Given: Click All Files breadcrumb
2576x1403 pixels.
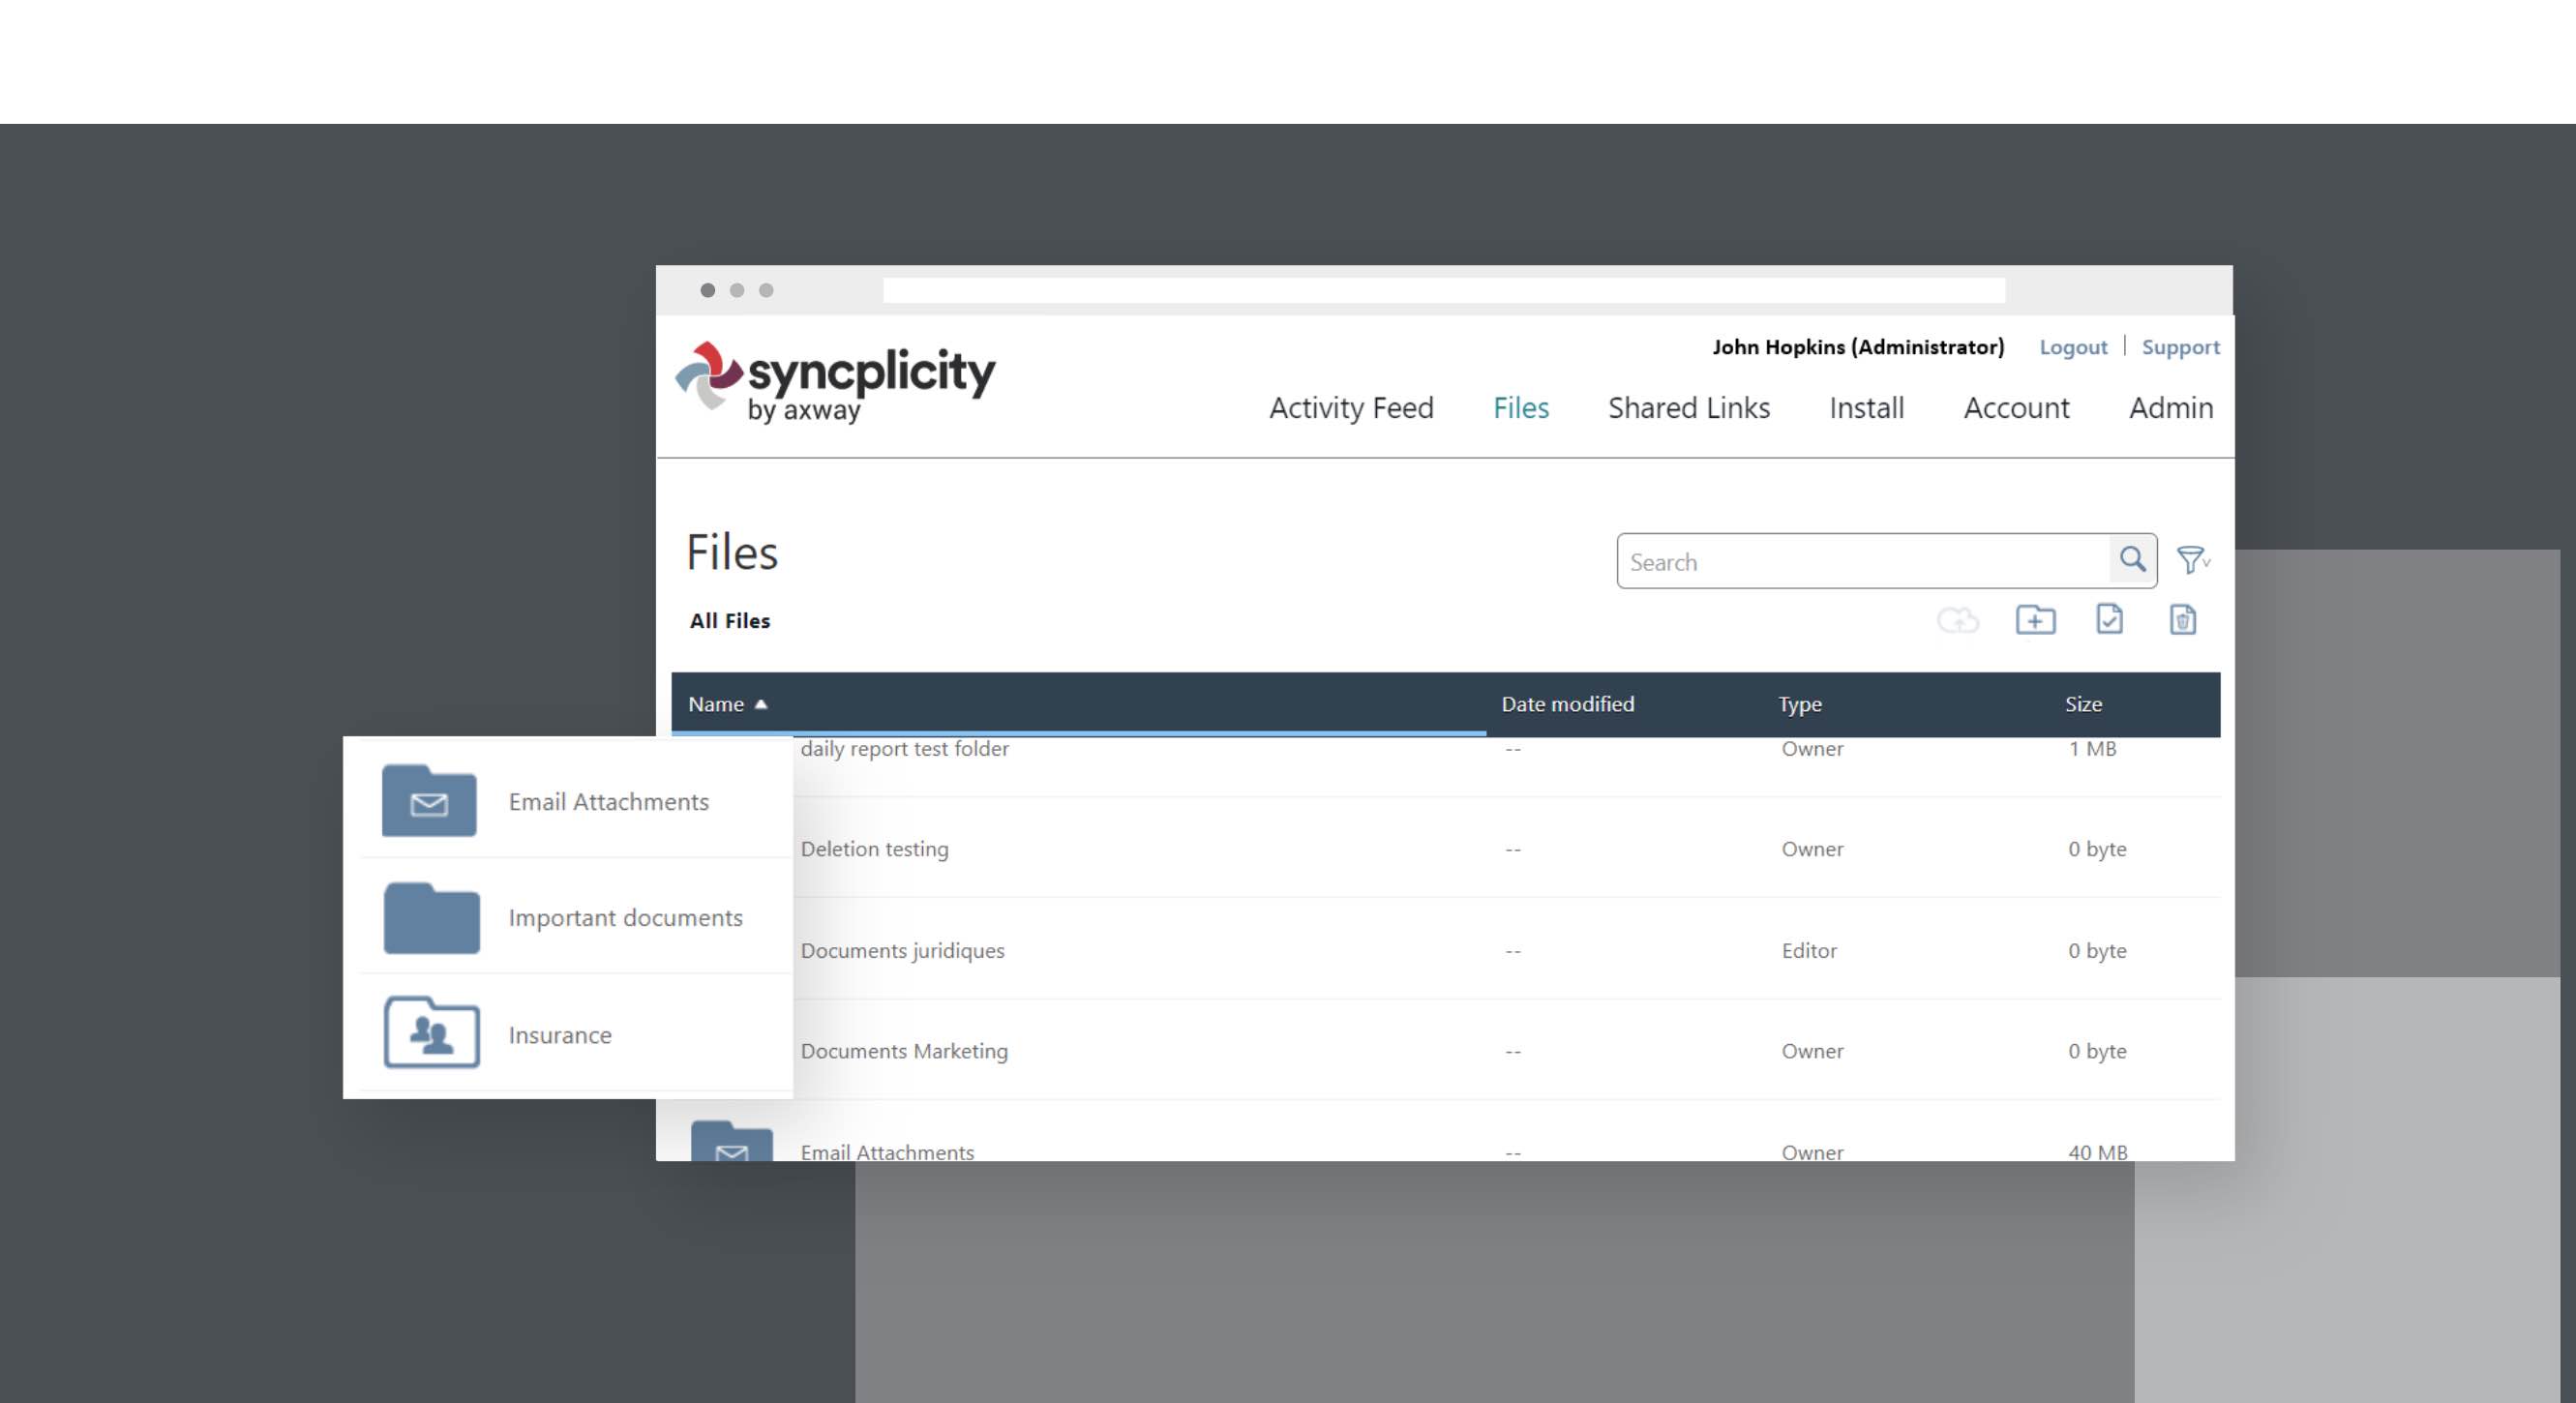Looking at the screenshot, I should coord(730,621).
